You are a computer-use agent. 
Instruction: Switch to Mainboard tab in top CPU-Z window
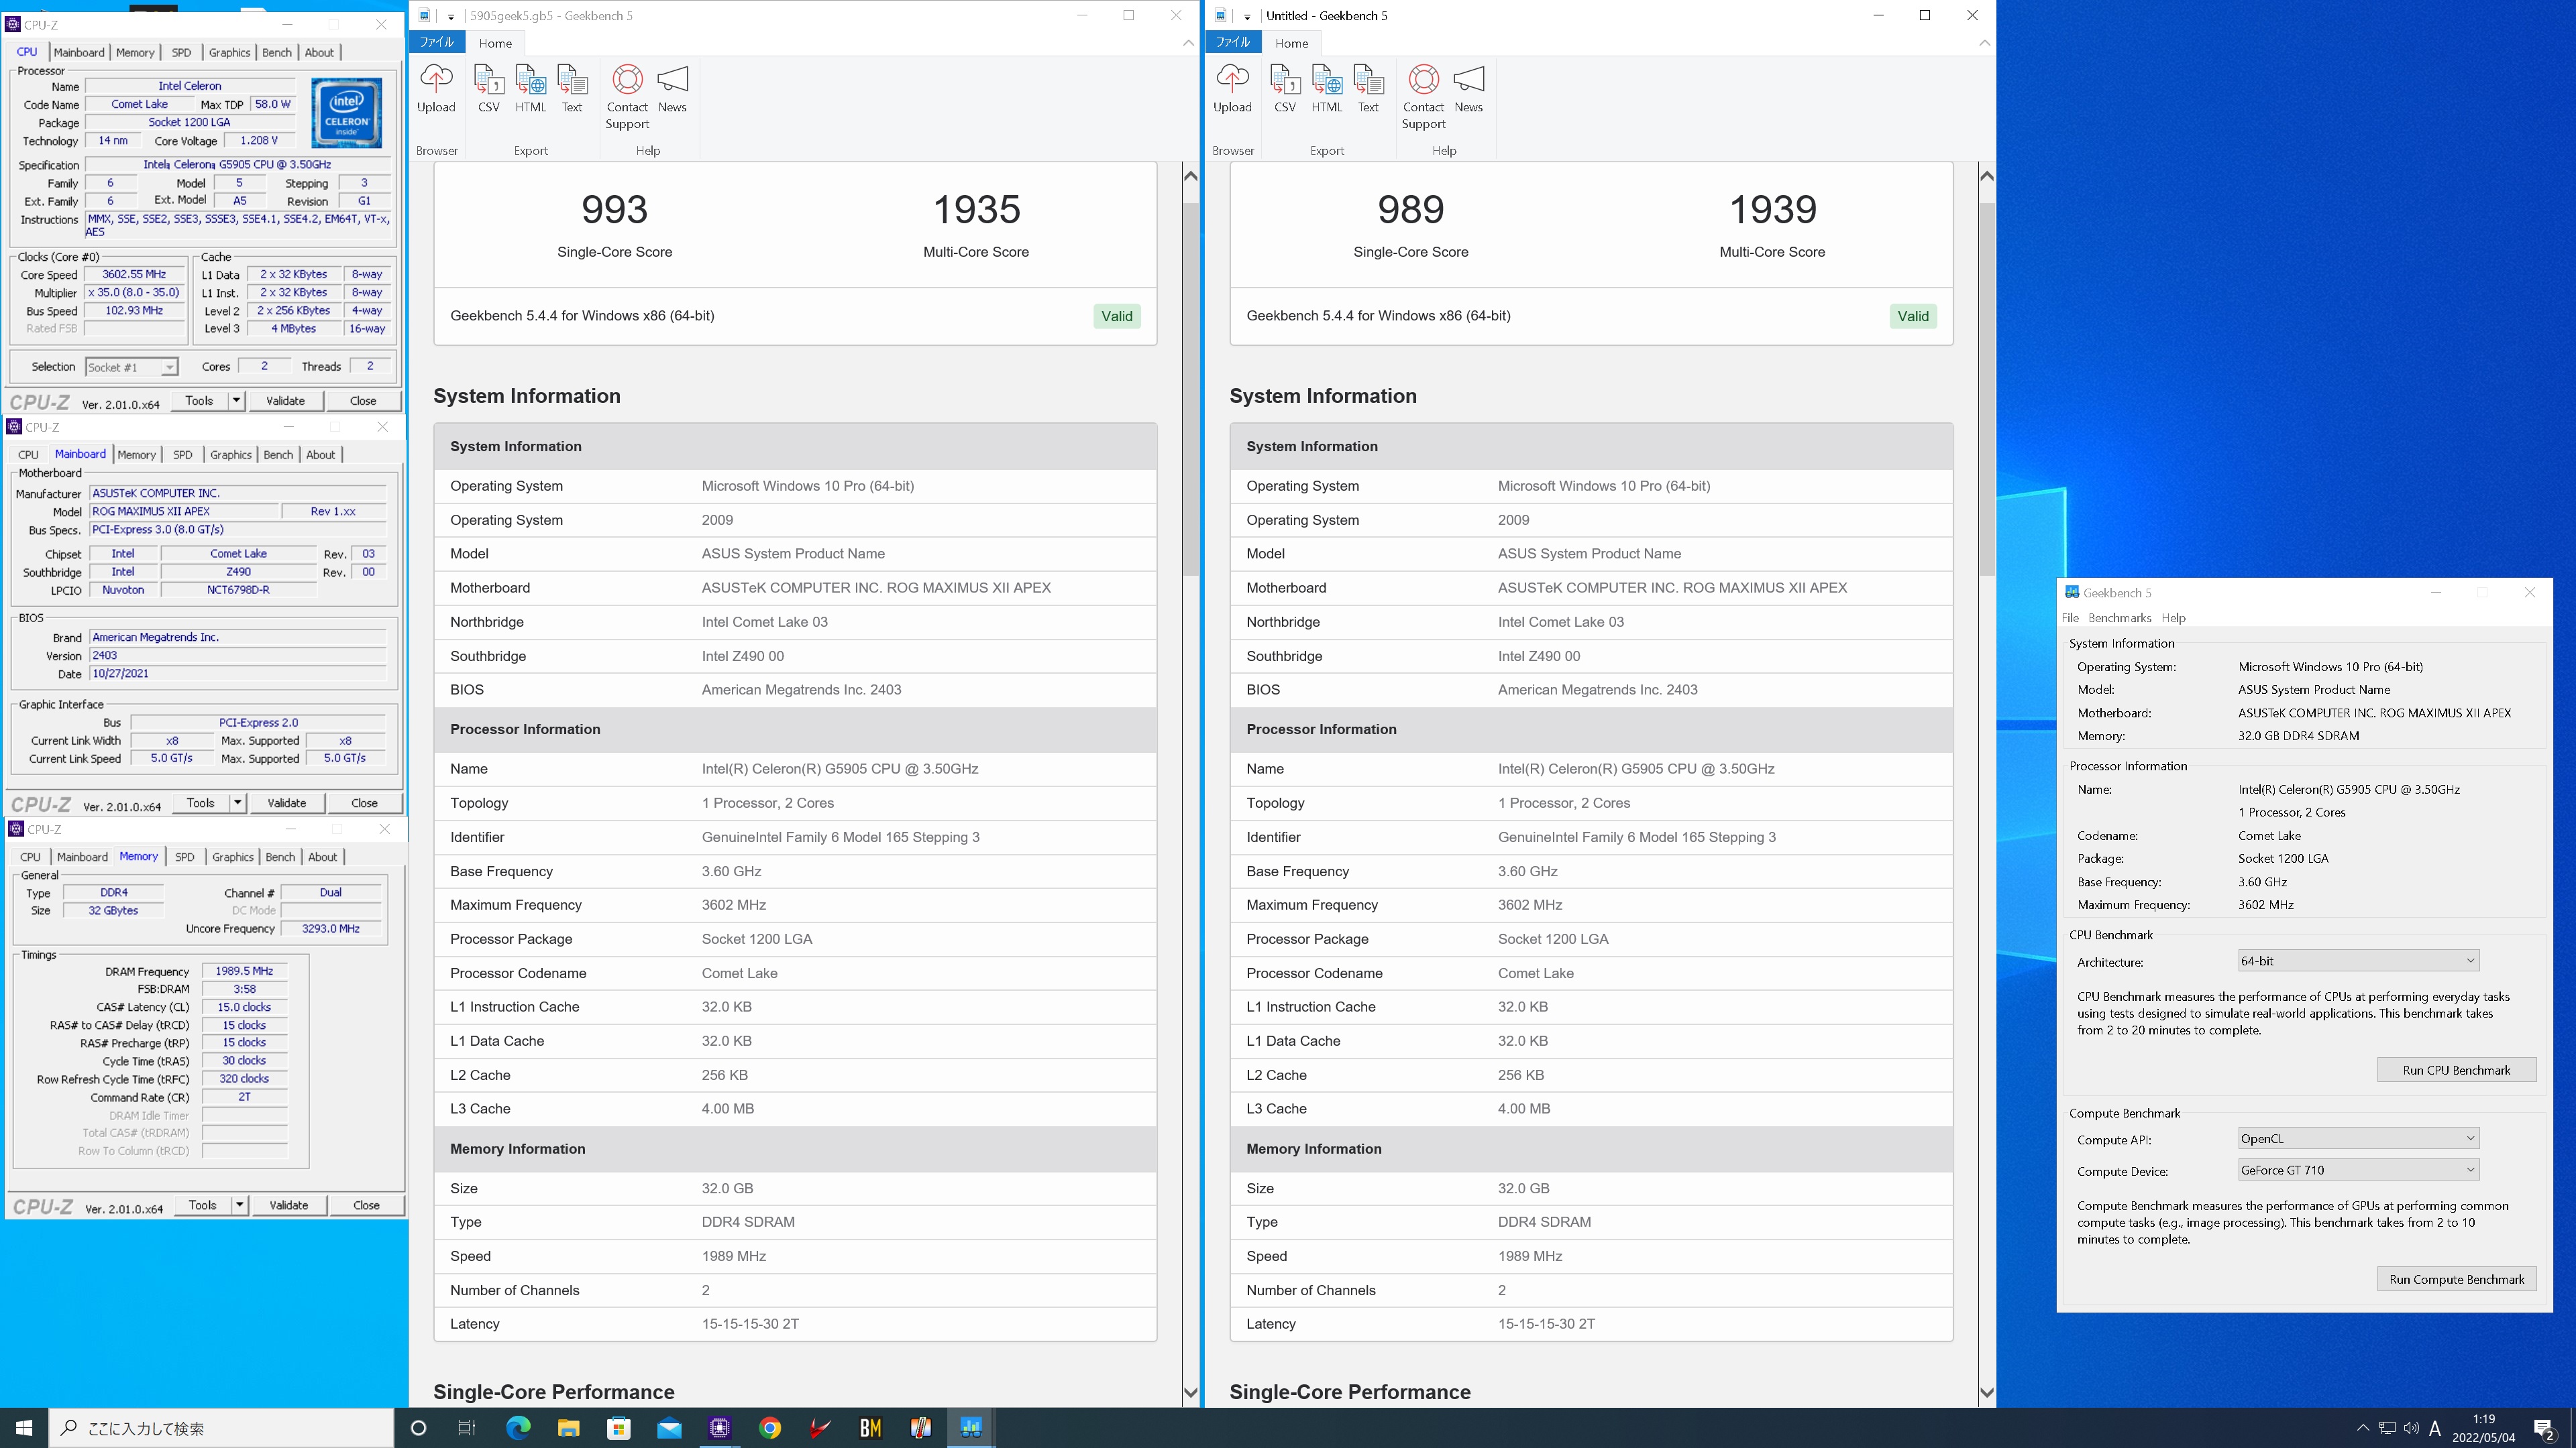[x=79, y=52]
